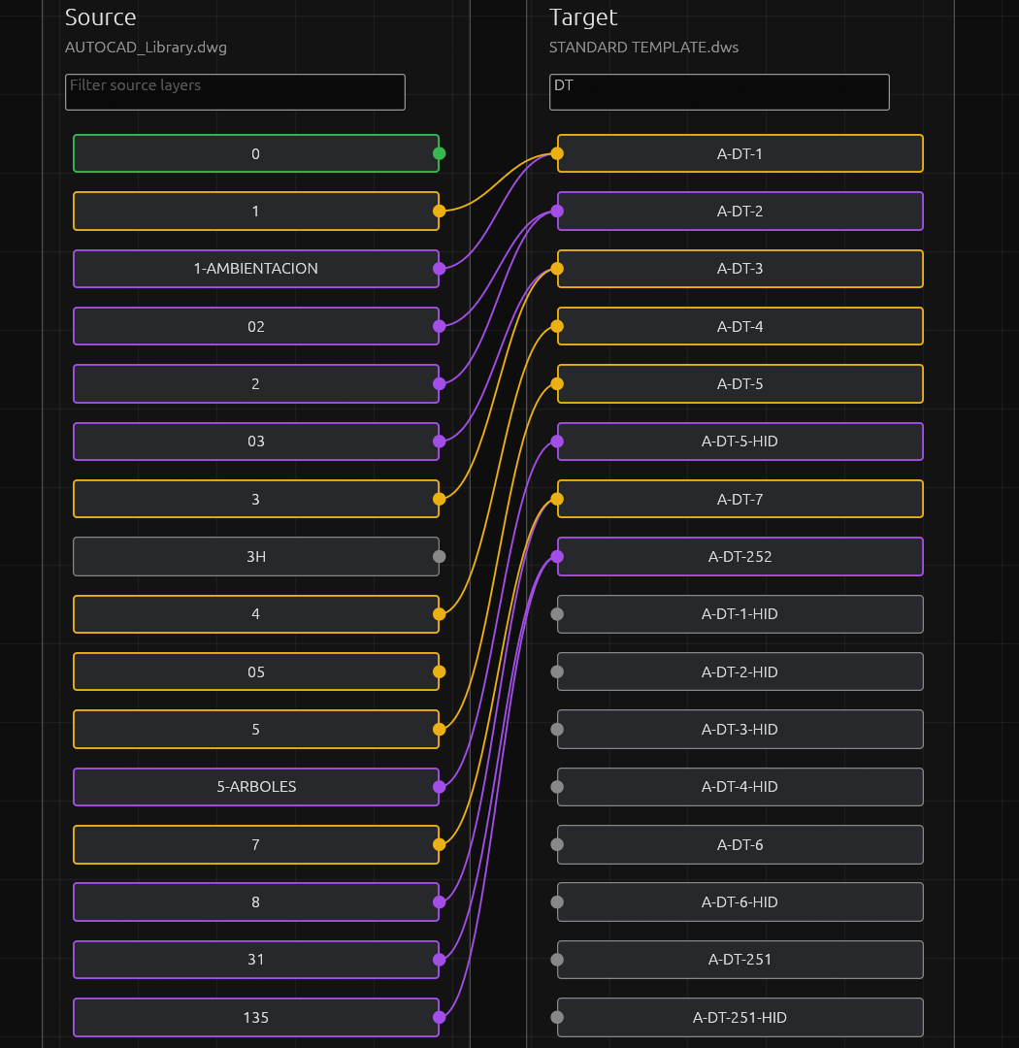Select source layer 31
Screen dimensions: 1019x1048
256,960
